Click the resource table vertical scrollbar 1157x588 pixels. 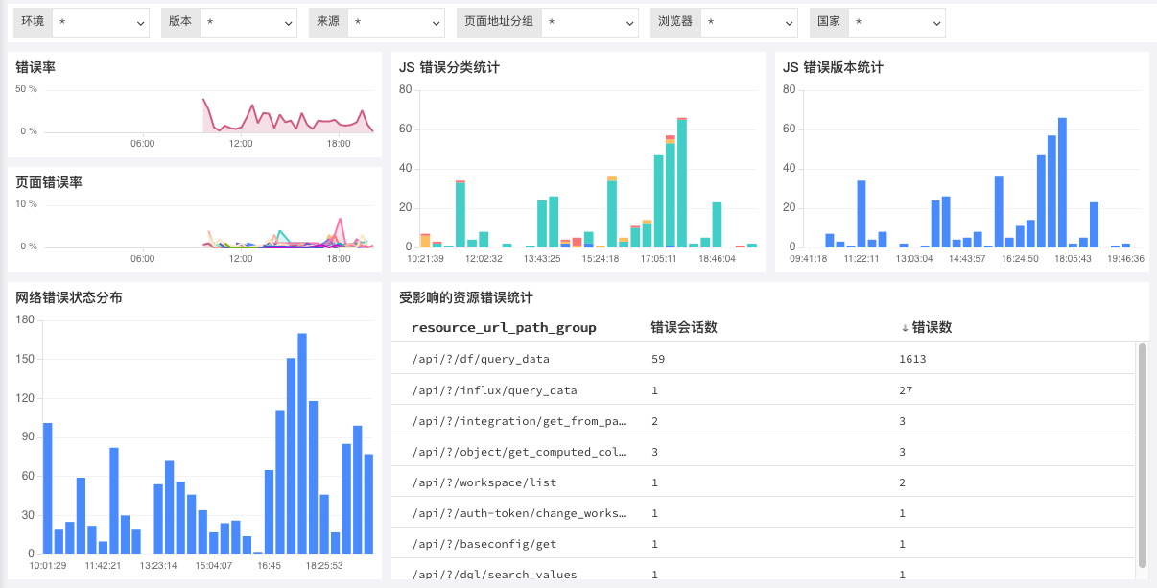tap(1142, 455)
